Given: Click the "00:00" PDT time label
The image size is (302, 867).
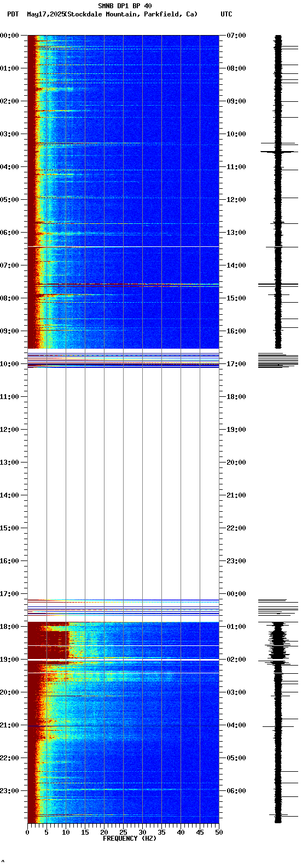Looking at the screenshot, I should click(x=9, y=36).
